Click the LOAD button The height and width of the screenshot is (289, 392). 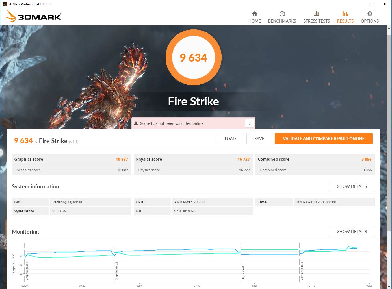[x=230, y=139]
